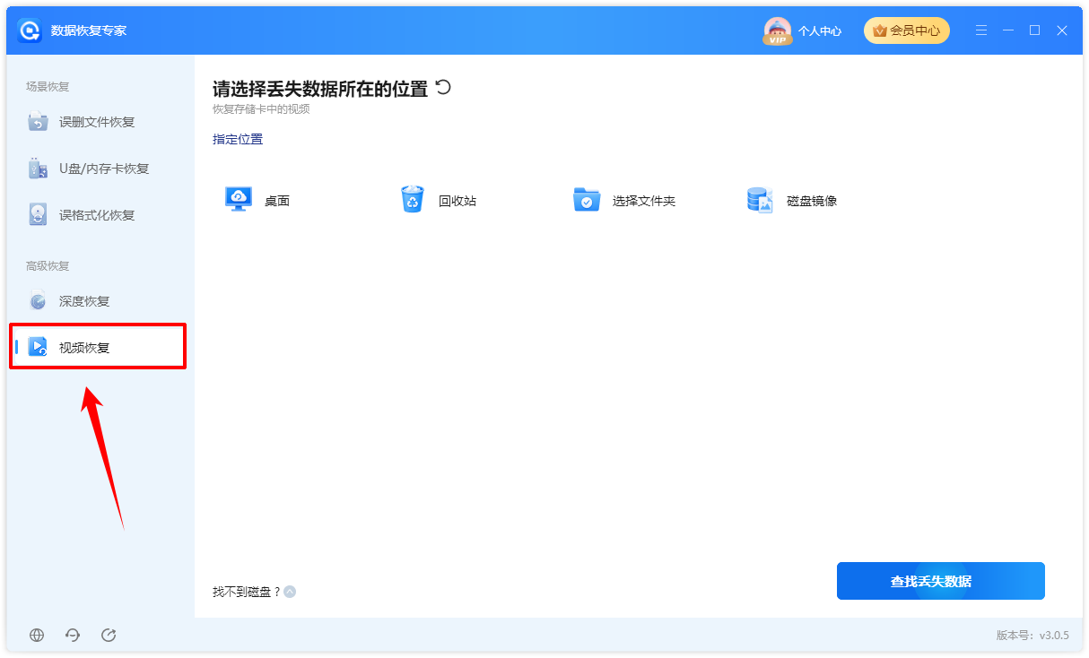Open the 会员中心 membership button

(x=906, y=30)
